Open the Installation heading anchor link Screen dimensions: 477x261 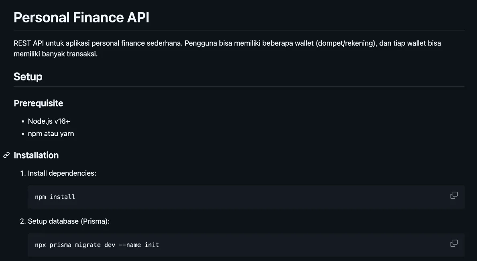(x=6, y=155)
